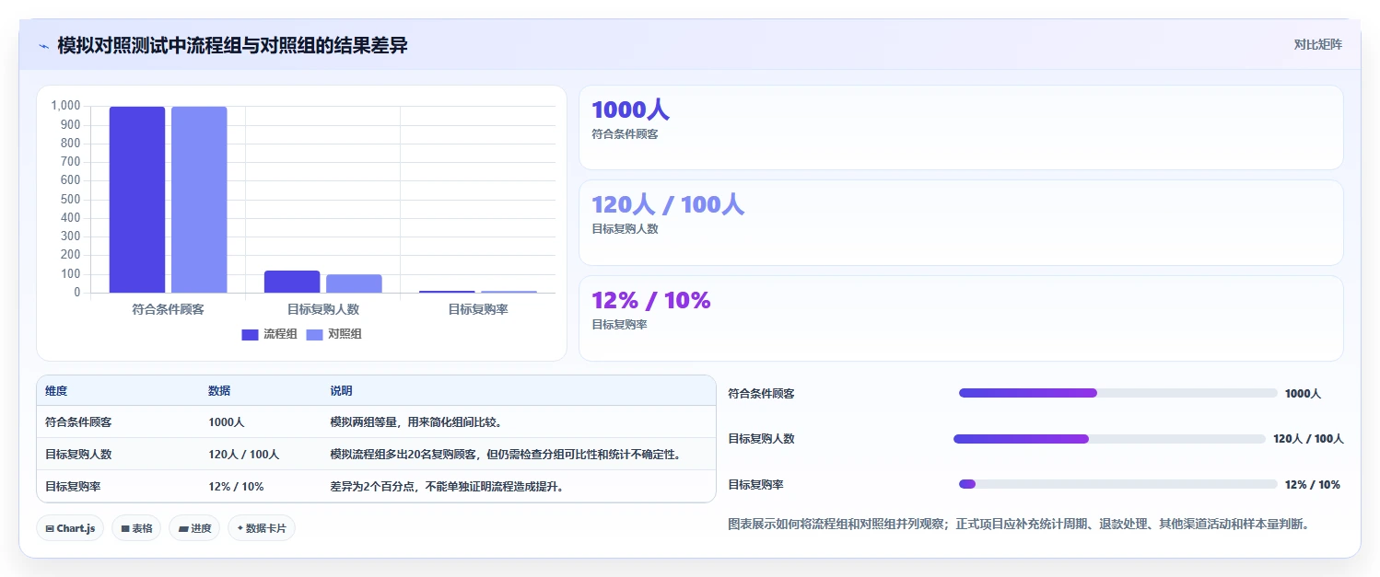Click the 12% / 10% value beside progress bar

point(1312,485)
